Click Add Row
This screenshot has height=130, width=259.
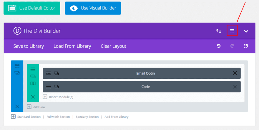pos(36,107)
